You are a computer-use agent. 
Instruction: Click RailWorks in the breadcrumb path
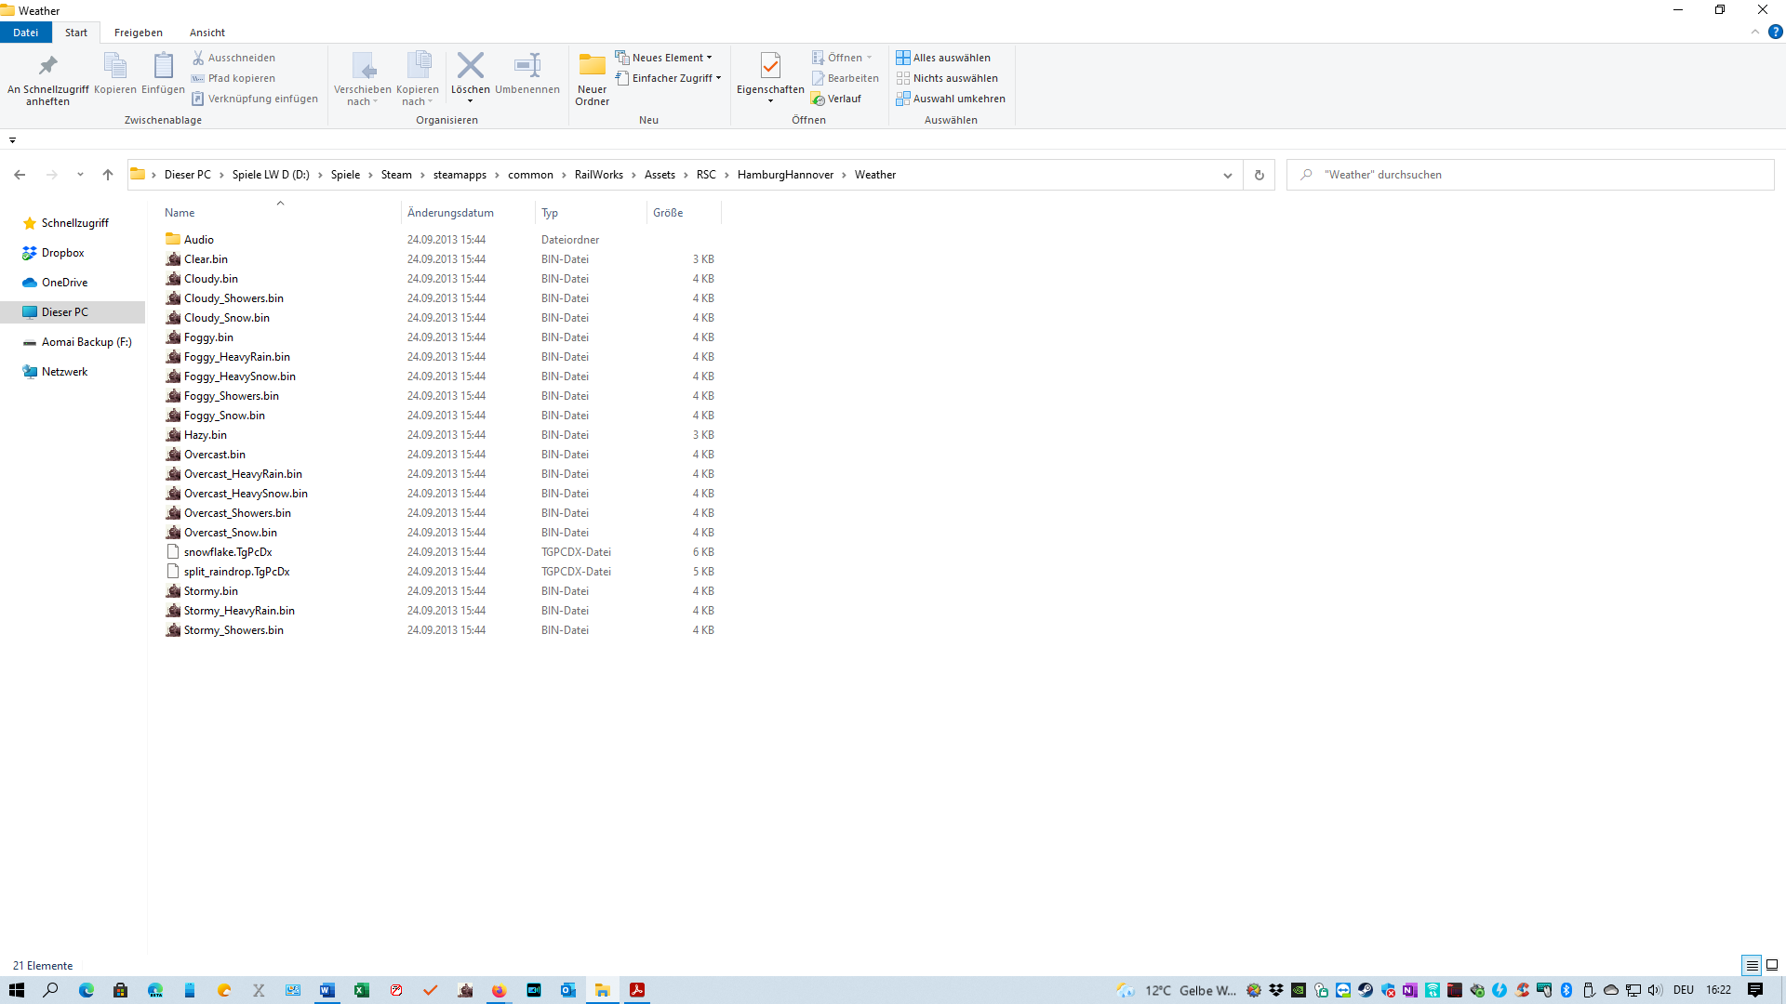598,175
